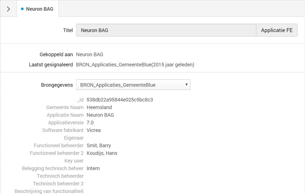Image resolution: width=305 pixels, height=194 pixels.
Task: Click the Laatst gesignaleerd label
Action: (51, 65)
